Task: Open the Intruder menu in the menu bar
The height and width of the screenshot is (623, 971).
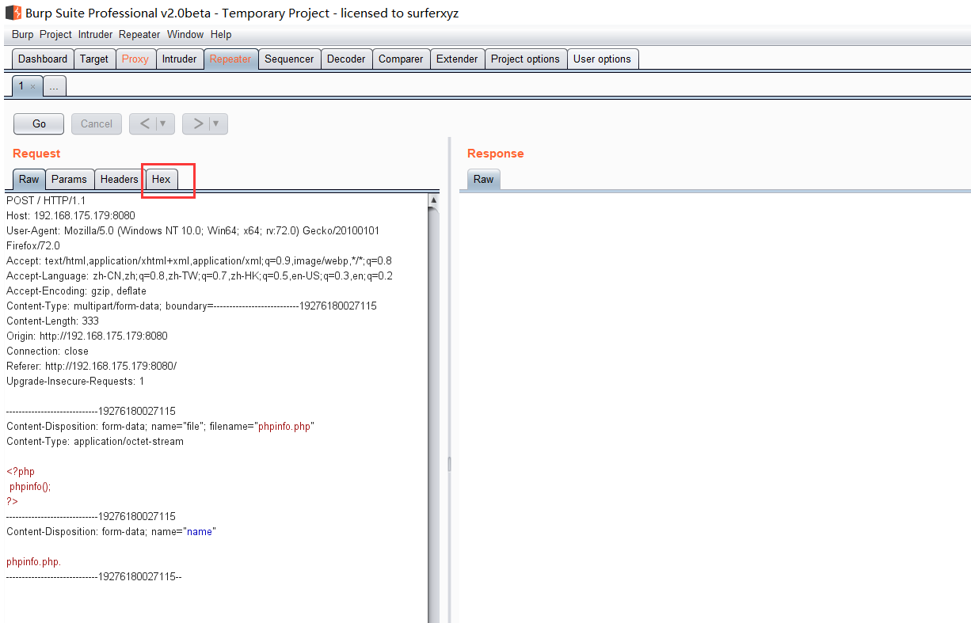Action: click(x=95, y=35)
